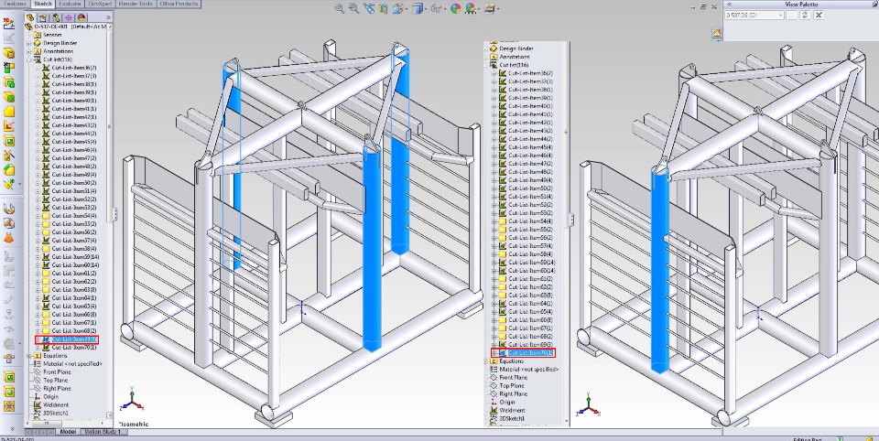This screenshot has height=441, width=879.
Task: Select Cut-List-Item70(1) in left tree
Action: (74, 348)
